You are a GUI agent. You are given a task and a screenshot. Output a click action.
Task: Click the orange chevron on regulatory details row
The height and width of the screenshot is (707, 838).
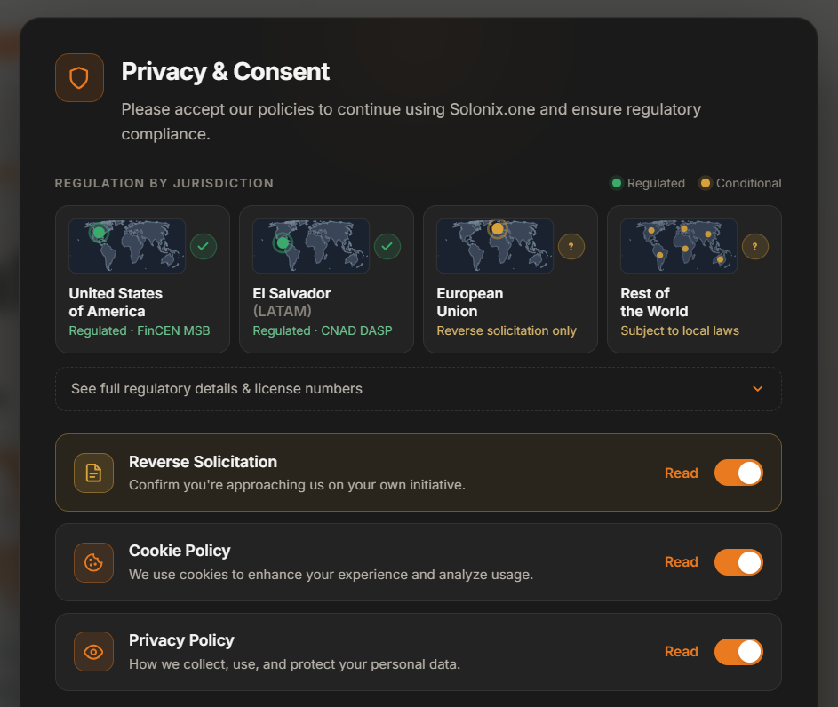coord(758,389)
